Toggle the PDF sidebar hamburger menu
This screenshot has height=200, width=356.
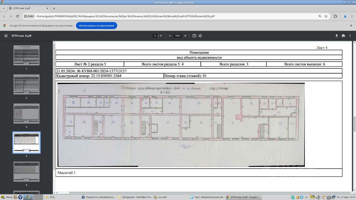pos(6,36)
